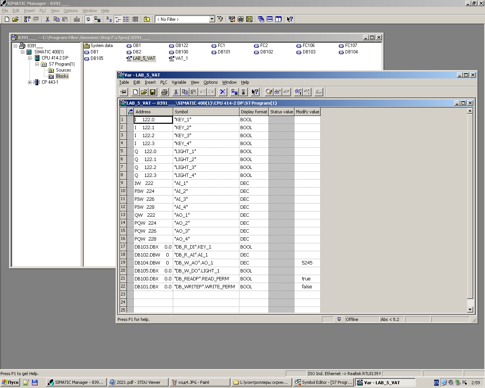Switch to Symbol Editor taskbar button
Image resolution: width=485 pixels, height=388 pixels.
[x=324, y=382]
